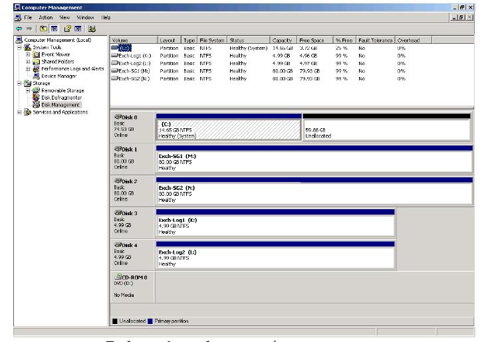This screenshot has width=488, height=342.
Task: Collapse the Storage tree node
Action: pos(19,84)
